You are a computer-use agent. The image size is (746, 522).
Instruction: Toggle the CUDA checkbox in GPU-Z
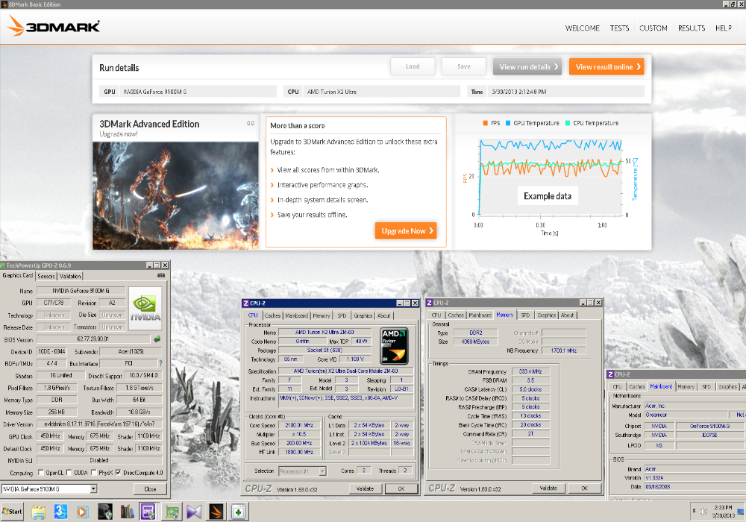(69, 473)
